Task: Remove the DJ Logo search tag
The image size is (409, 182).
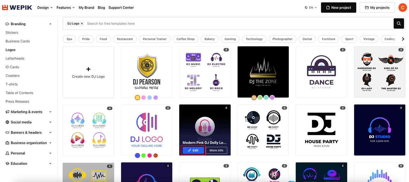Action: pos(82,24)
